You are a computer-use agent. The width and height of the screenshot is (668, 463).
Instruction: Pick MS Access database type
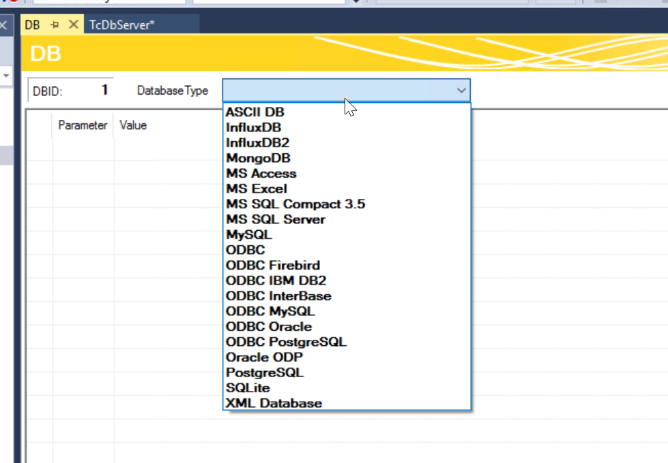[347, 174]
